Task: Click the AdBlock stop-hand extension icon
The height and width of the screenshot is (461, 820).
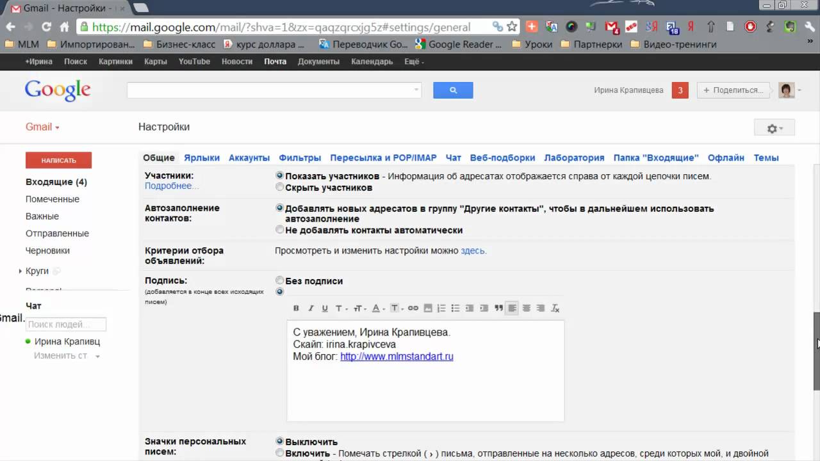Action: [x=750, y=27]
